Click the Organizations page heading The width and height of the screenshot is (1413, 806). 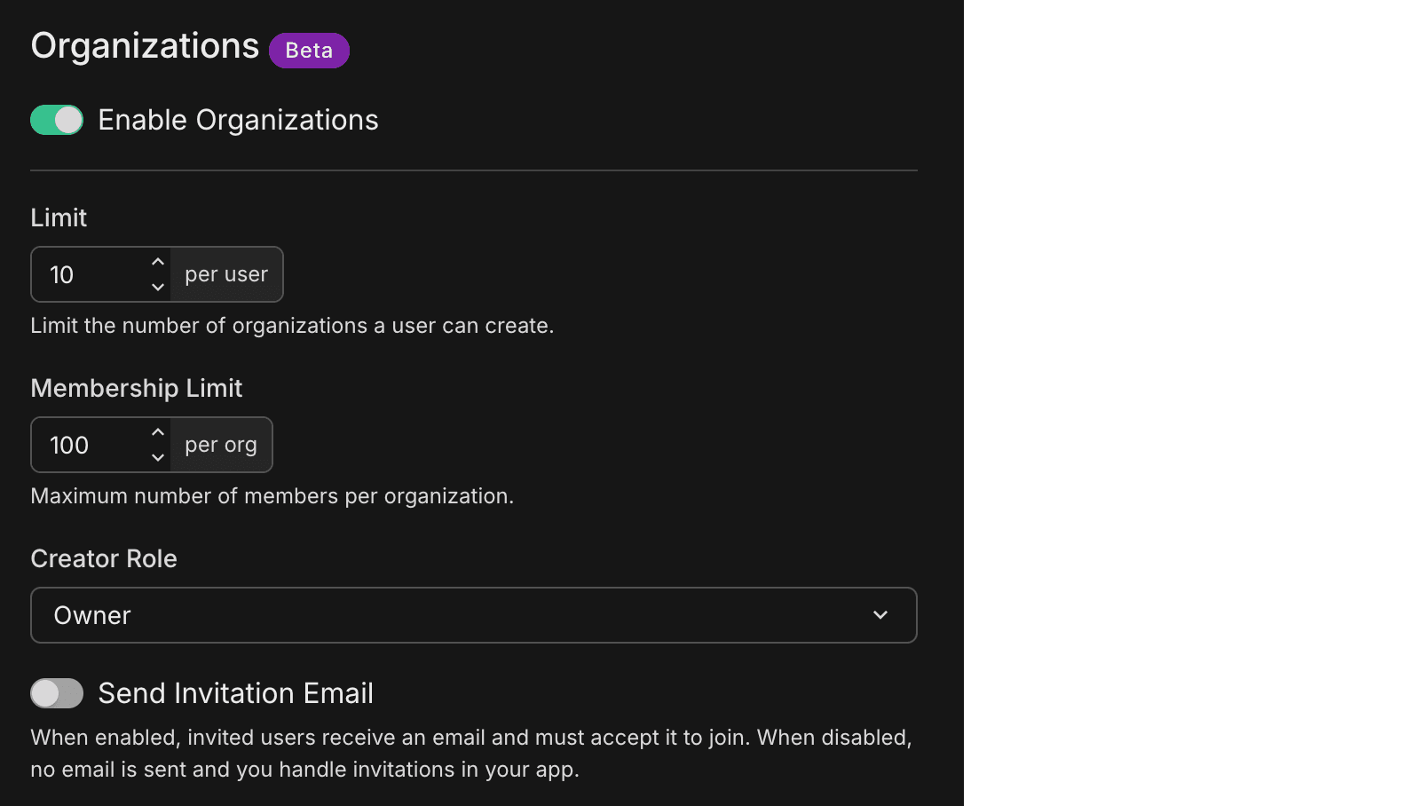pyautogui.click(x=144, y=45)
